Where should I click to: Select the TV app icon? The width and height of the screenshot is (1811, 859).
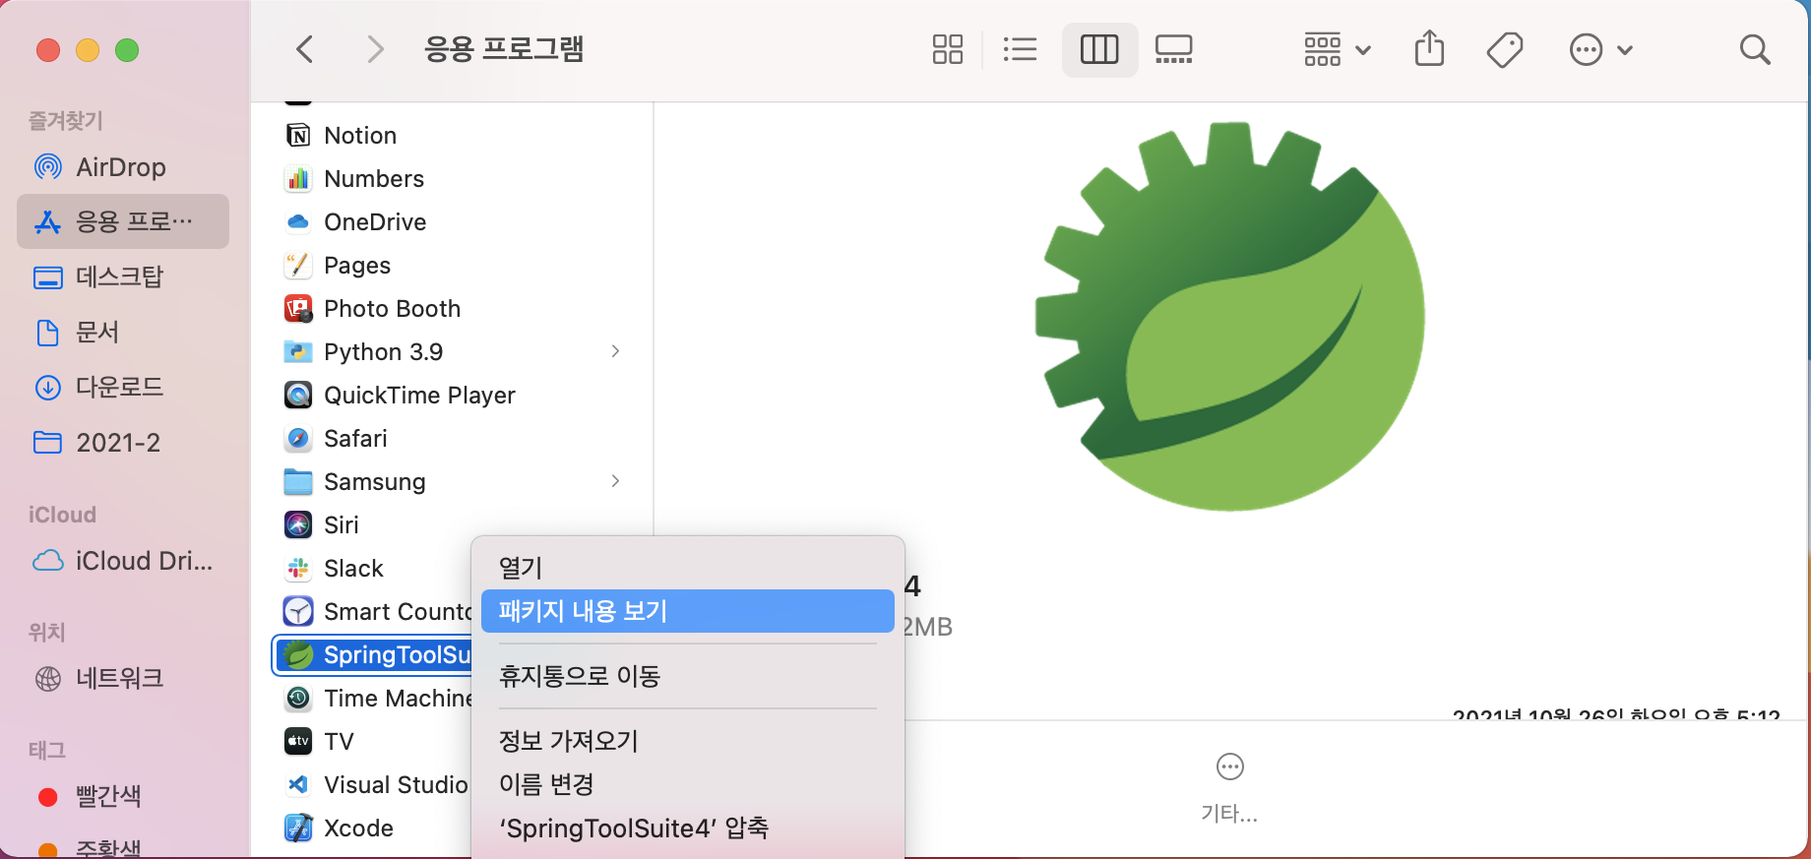pos(298,742)
